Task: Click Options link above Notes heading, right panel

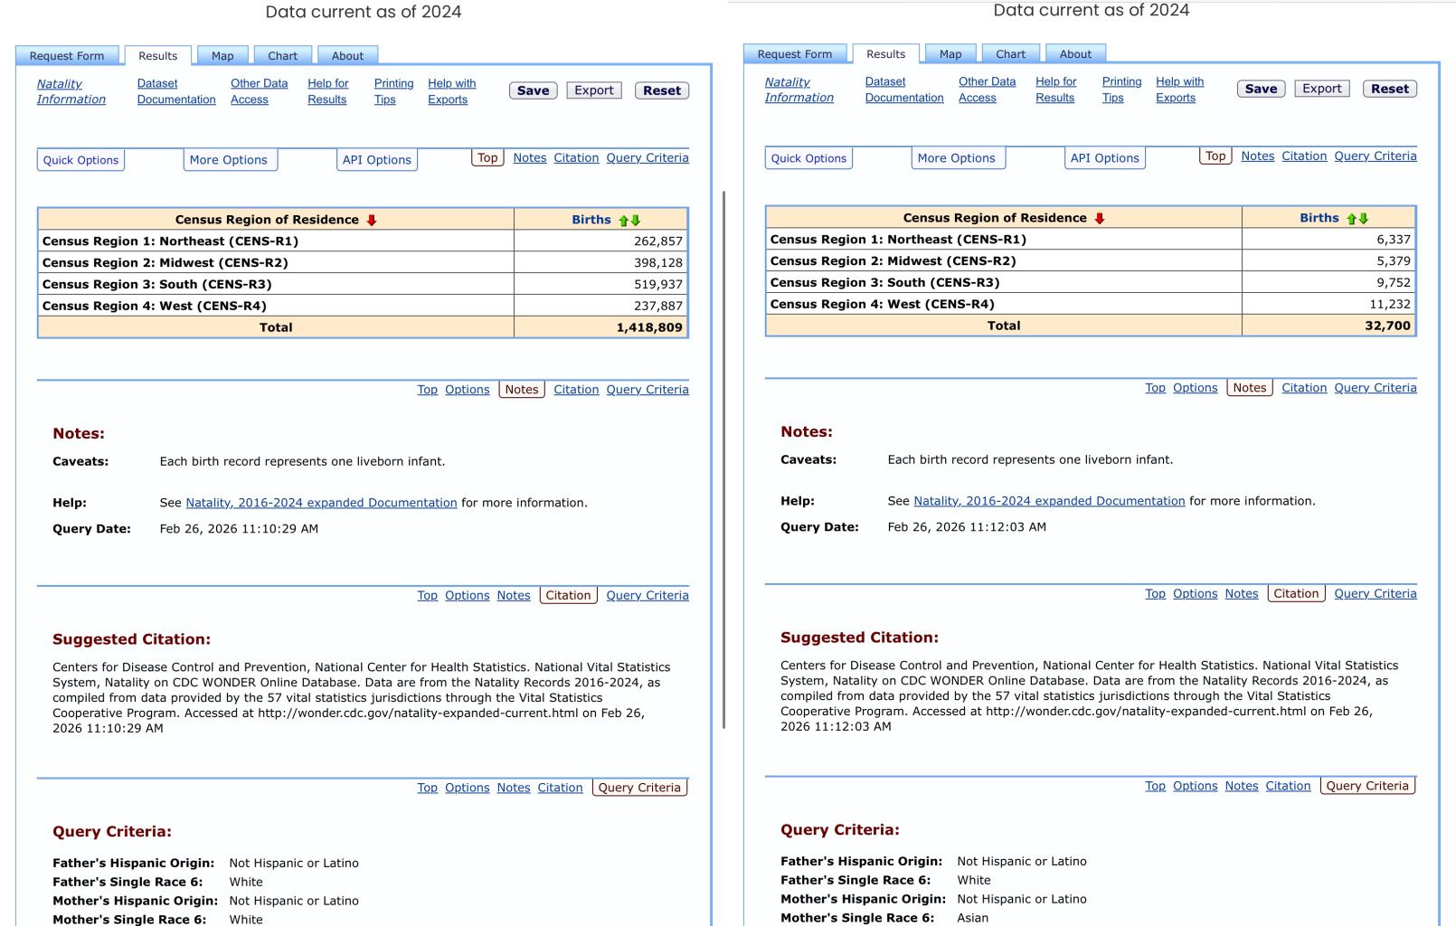Action: tap(1195, 388)
